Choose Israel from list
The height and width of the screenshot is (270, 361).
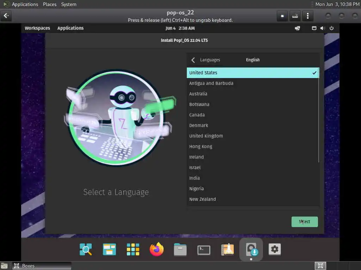pos(253,168)
